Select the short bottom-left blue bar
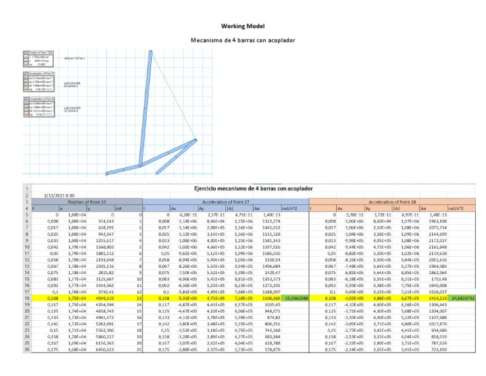486x376 pixels. click(x=123, y=170)
